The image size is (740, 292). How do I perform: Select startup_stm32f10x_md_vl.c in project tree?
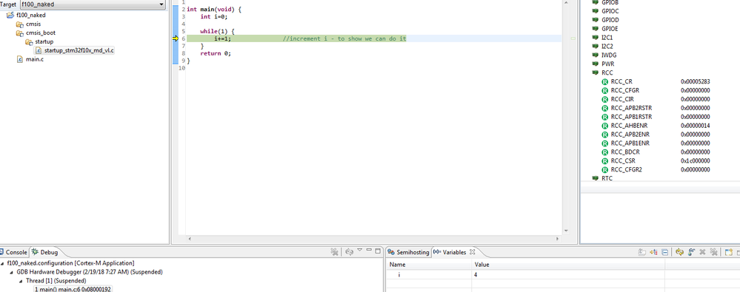coord(79,50)
